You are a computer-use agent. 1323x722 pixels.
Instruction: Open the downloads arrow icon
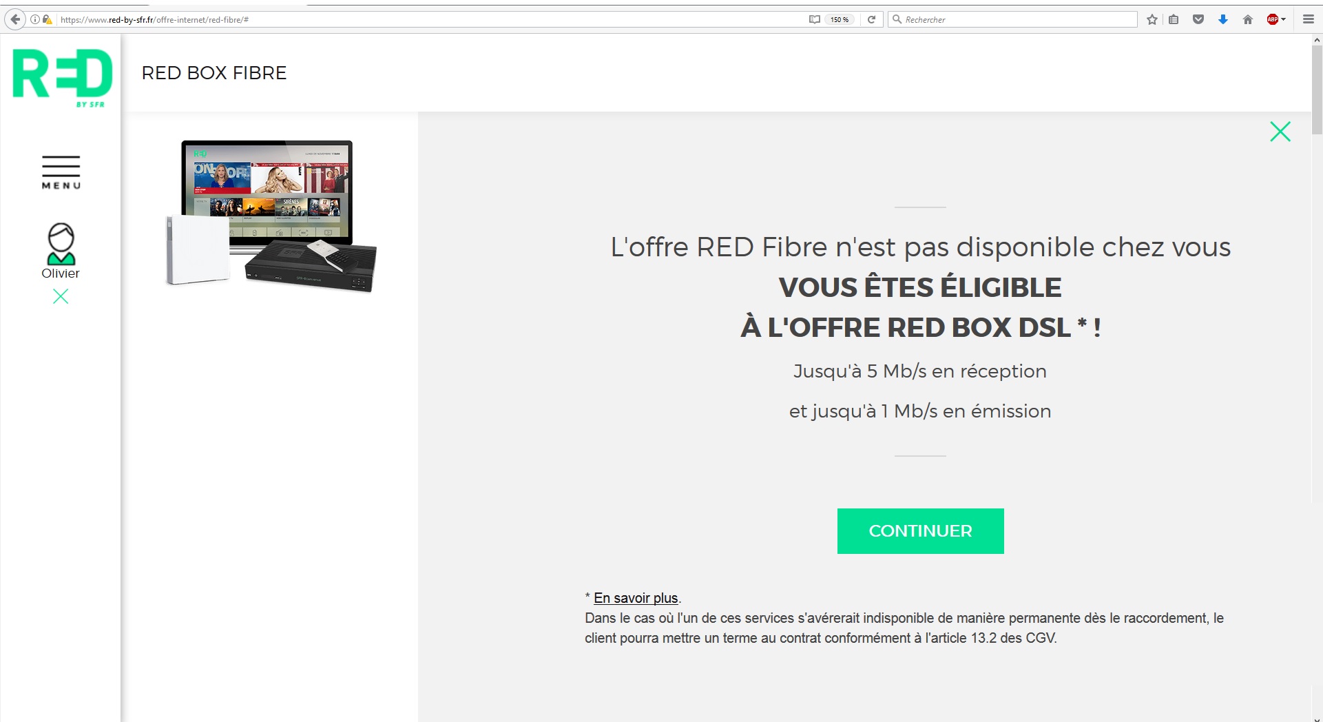1223,19
